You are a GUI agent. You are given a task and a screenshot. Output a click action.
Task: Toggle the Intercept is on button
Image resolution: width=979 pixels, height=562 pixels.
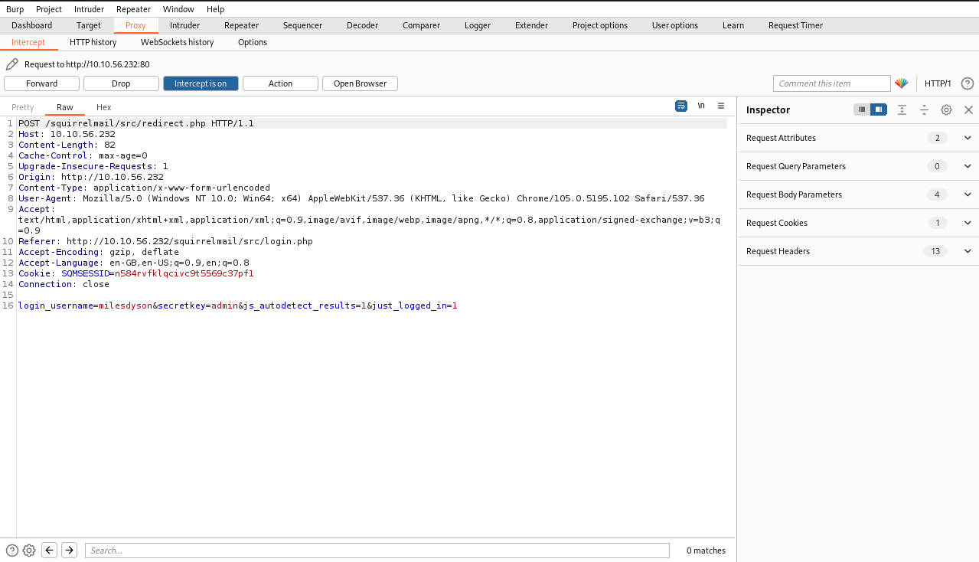click(x=201, y=83)
